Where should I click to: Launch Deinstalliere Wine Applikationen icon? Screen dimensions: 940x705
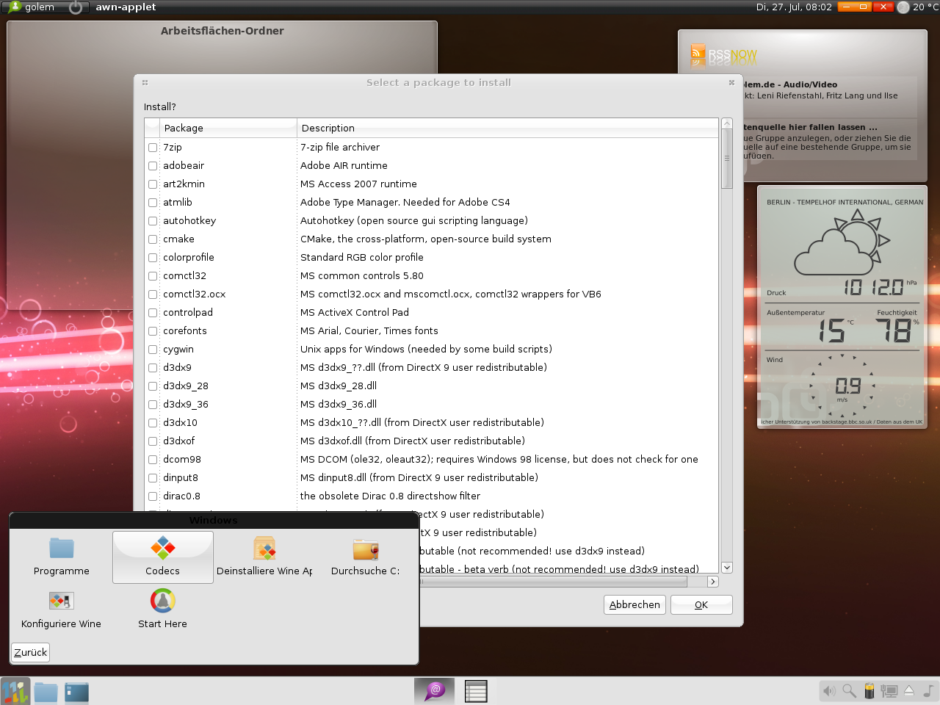264,549
